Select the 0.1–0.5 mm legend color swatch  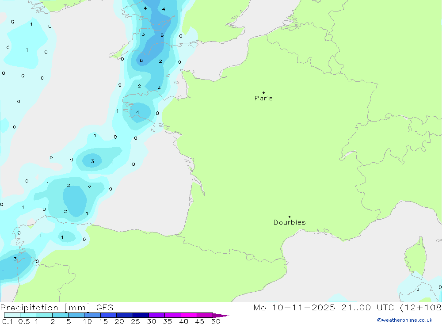12,315
